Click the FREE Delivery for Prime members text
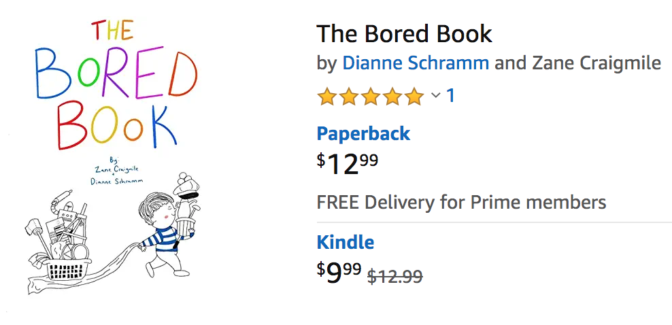 click(461, 202)
